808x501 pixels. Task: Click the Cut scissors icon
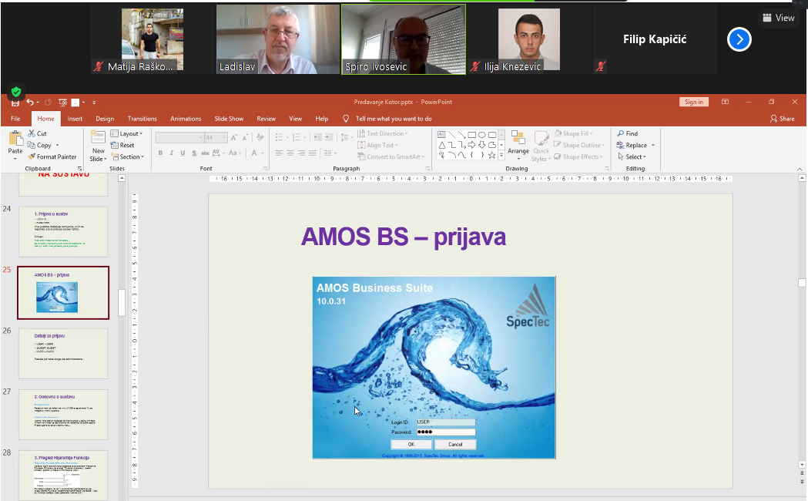[32, 133]
